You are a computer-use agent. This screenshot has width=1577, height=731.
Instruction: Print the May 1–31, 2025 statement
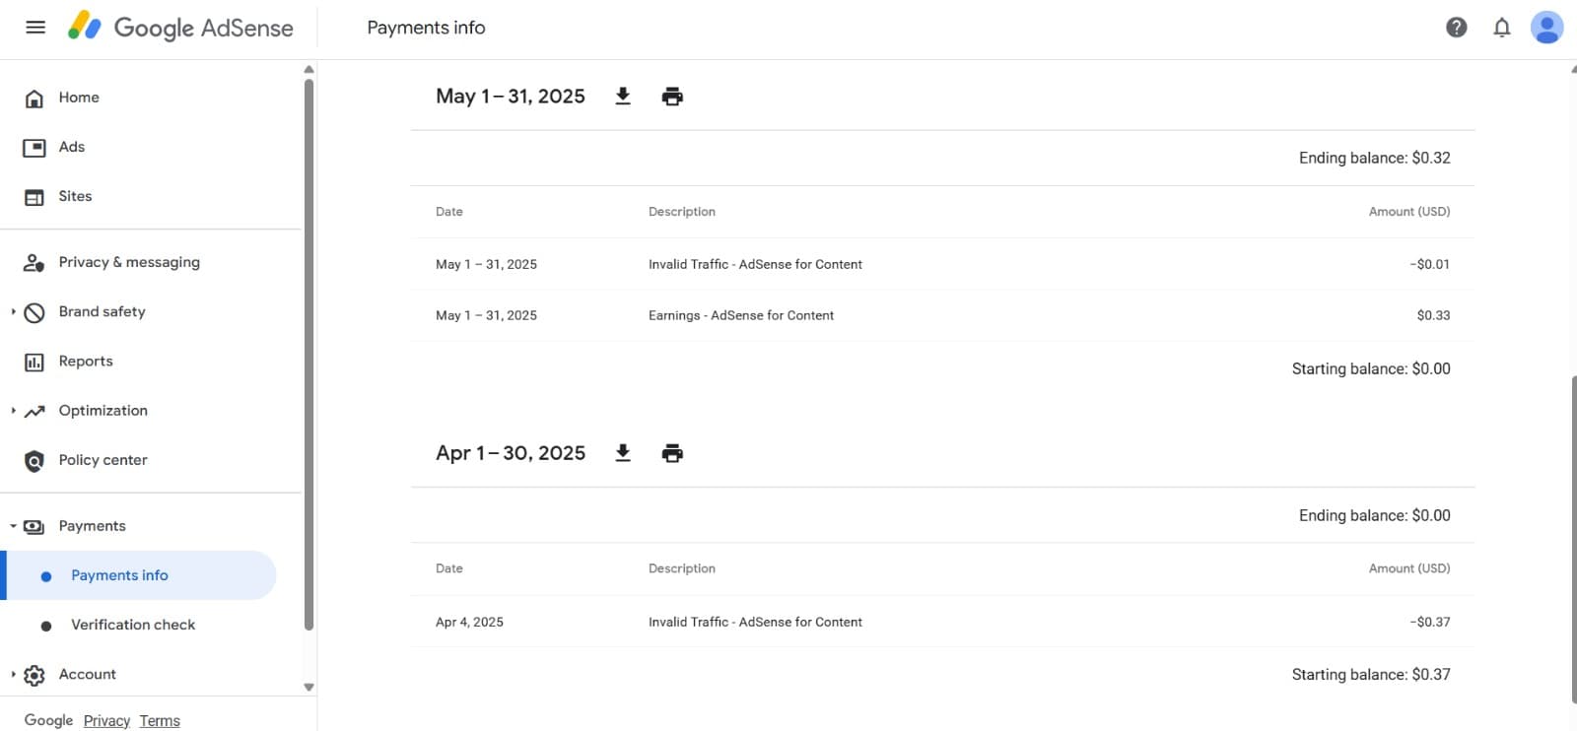(672, 96)
